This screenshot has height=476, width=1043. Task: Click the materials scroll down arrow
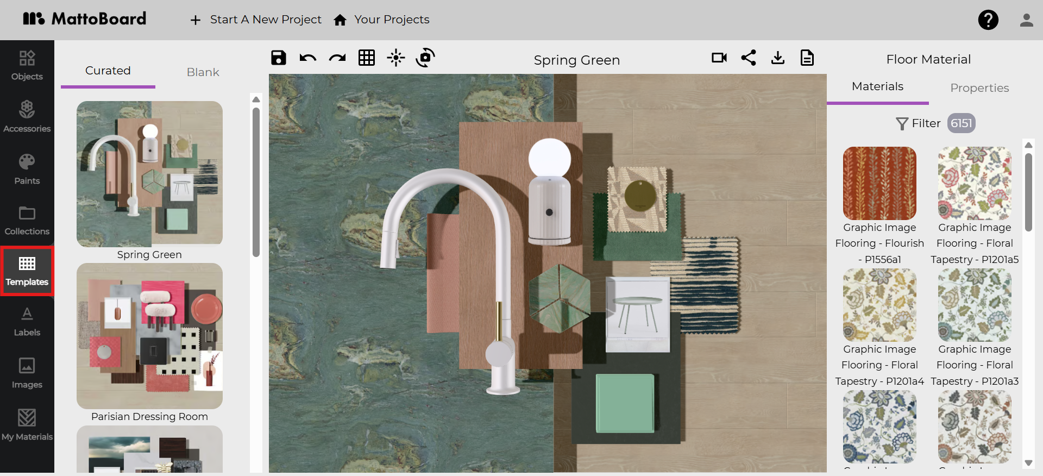pyautogui.click(x=1028, y=463)
